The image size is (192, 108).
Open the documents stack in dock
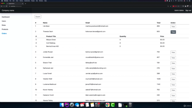coord(120,105)
